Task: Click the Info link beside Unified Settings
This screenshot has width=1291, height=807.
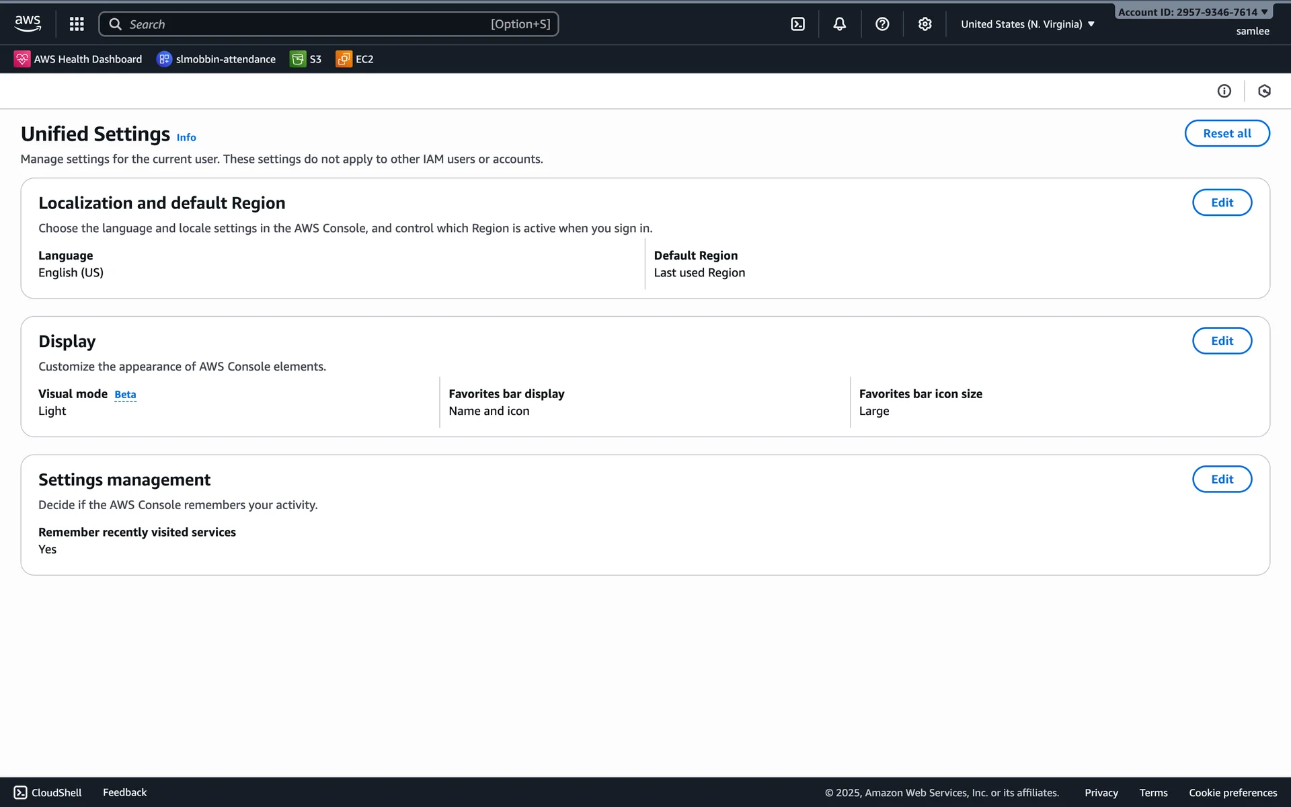Action: click(186, 137)
